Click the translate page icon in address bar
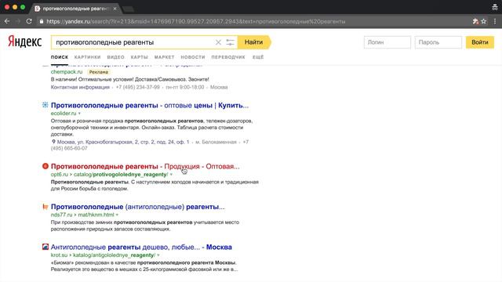The image size is (502, 282). 475,21
